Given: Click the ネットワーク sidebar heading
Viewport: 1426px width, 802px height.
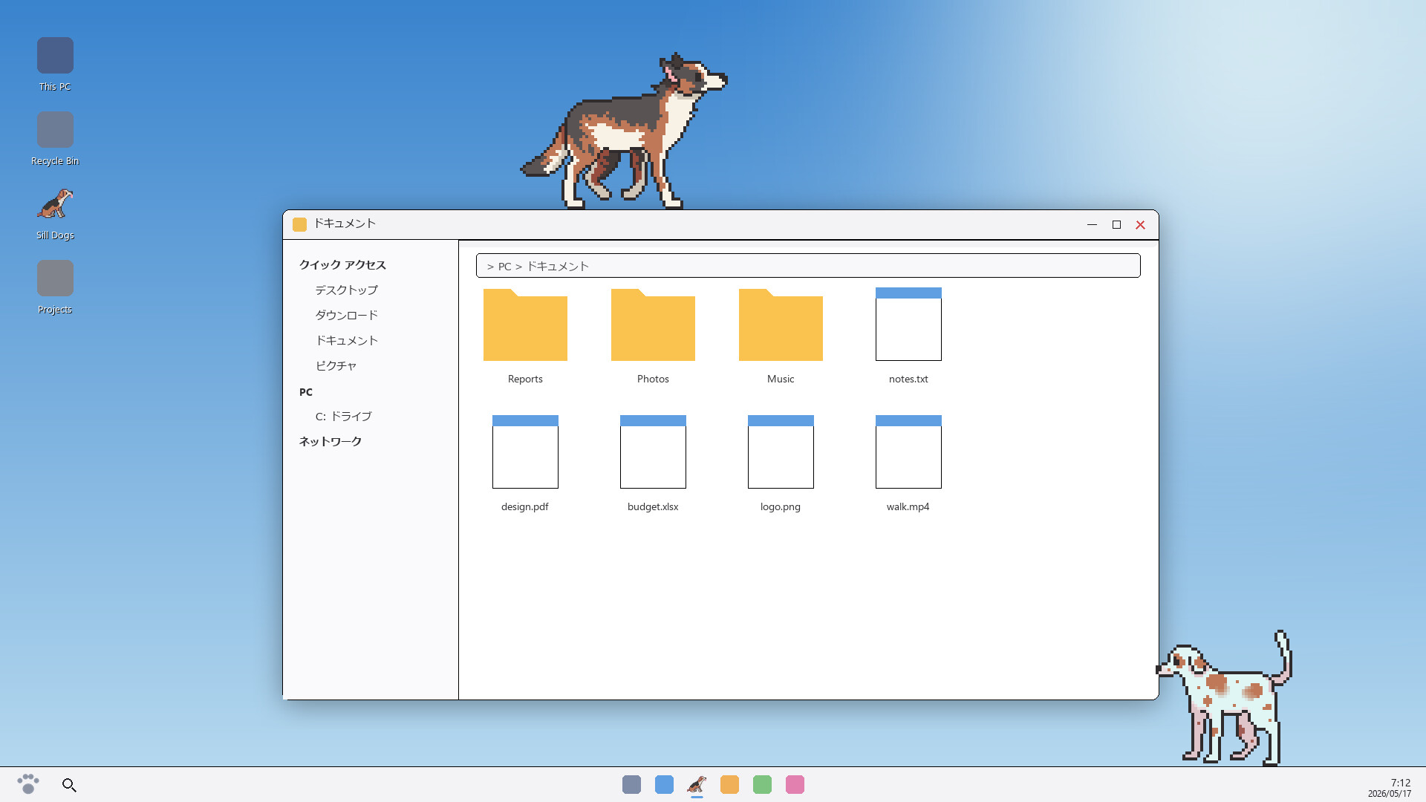Looking at the screenshot, I should click(331, 441).
